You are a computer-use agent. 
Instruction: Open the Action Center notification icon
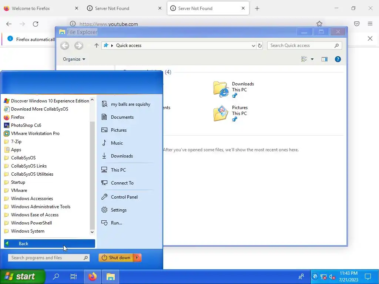point(368,277)
